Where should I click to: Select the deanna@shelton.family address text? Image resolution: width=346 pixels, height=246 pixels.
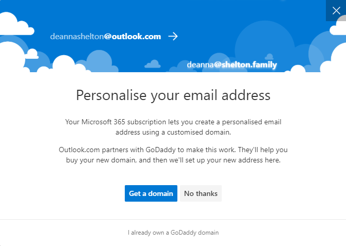(x=232, y=64)
